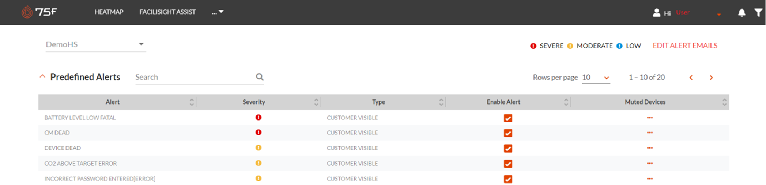This screenshot has height=185, width=766.
Task: Open FACILISIGHT ASSIST menu
Action: coord(167,12)
